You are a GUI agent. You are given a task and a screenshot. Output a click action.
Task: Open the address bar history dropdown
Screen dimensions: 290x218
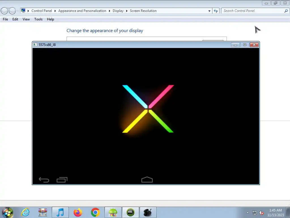coord(209,11)
